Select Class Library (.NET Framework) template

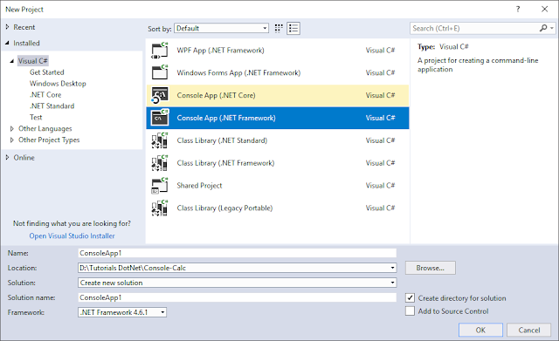[x=278, y=163]
